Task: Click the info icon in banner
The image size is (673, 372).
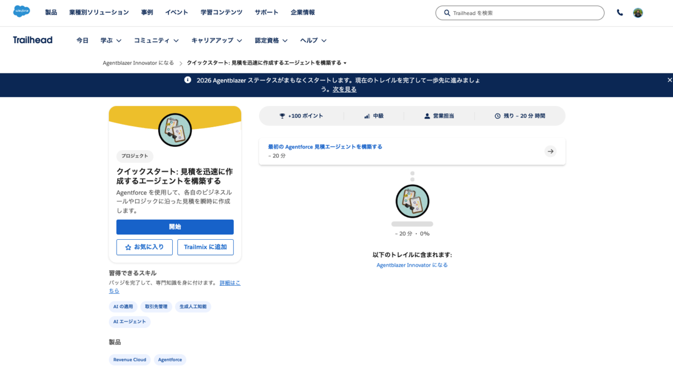Action: click(188, 80)
